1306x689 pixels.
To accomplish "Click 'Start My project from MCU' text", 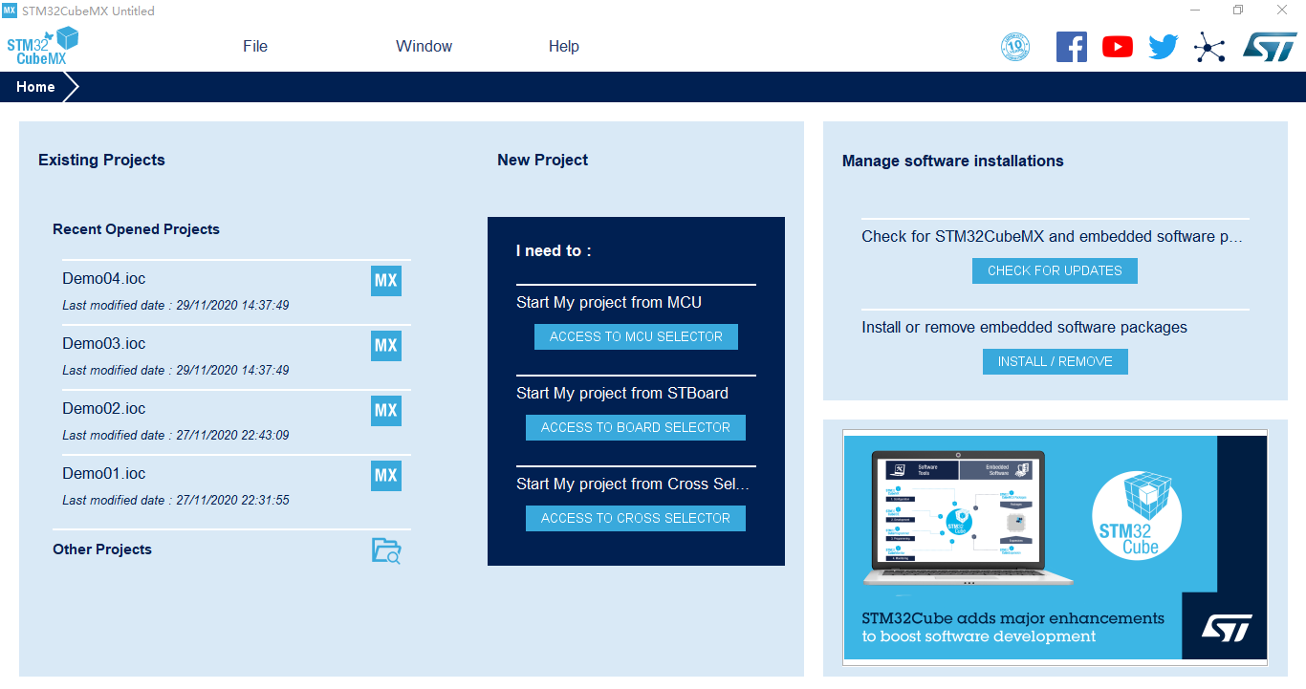I will (609, 302).
